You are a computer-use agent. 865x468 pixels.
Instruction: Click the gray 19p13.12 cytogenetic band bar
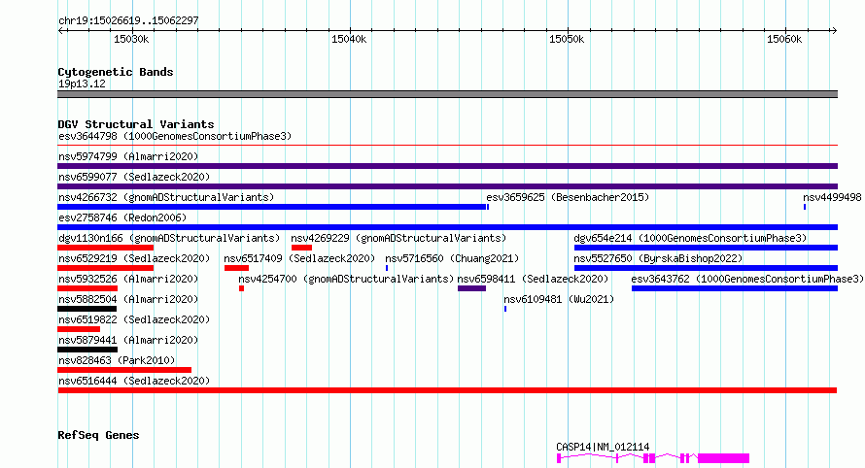[447, 94]
